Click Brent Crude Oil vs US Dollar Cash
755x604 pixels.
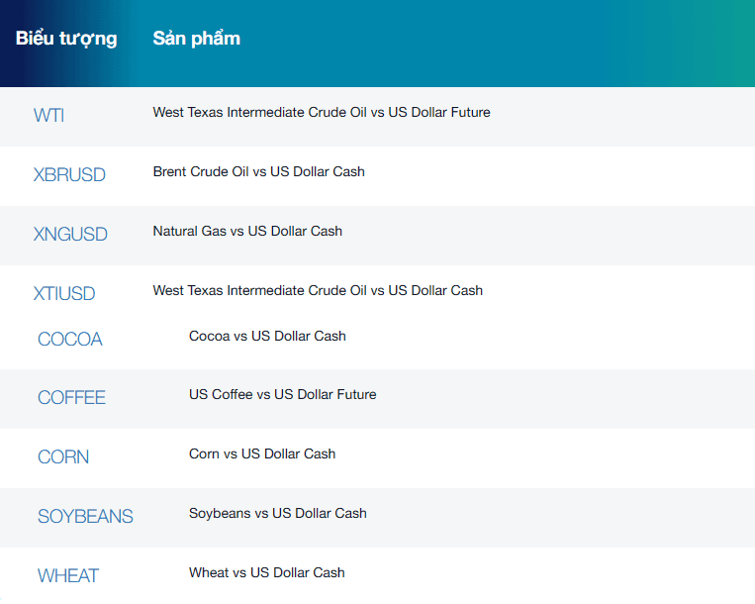coord(258,172)
